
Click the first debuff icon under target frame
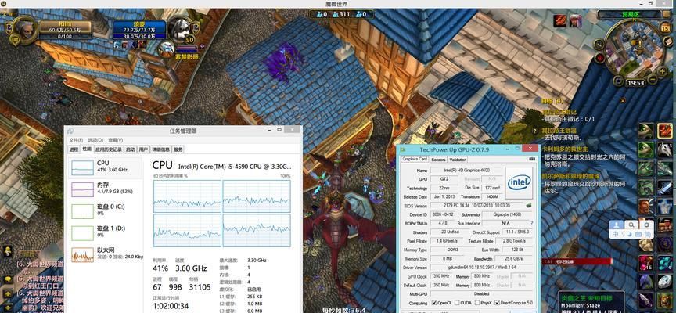(117, 44)
